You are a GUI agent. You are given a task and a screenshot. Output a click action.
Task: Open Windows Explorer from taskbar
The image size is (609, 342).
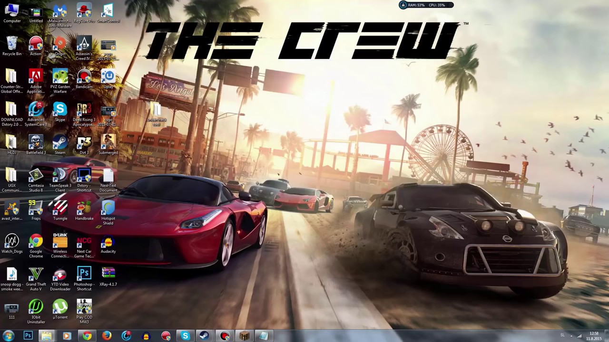47,336
